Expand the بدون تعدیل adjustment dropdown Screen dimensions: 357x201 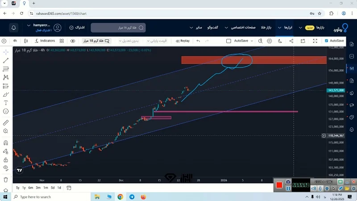click(x=133, y=41)
